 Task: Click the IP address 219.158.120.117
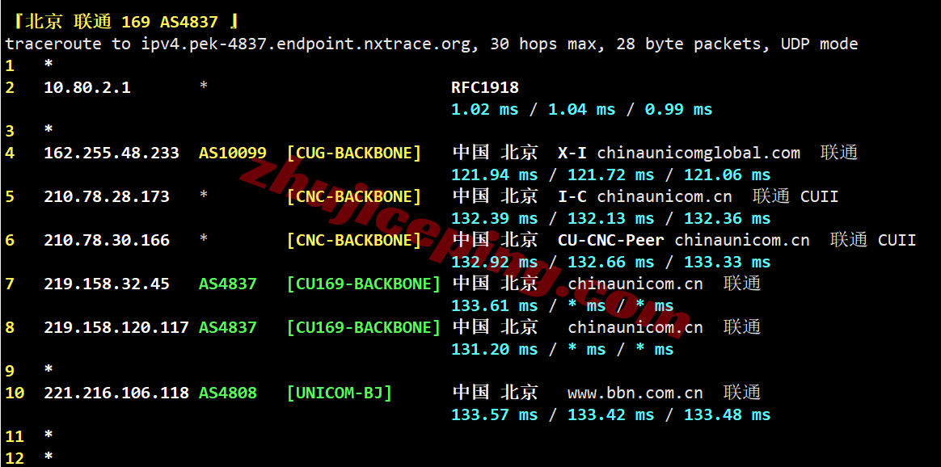[116, 327]
